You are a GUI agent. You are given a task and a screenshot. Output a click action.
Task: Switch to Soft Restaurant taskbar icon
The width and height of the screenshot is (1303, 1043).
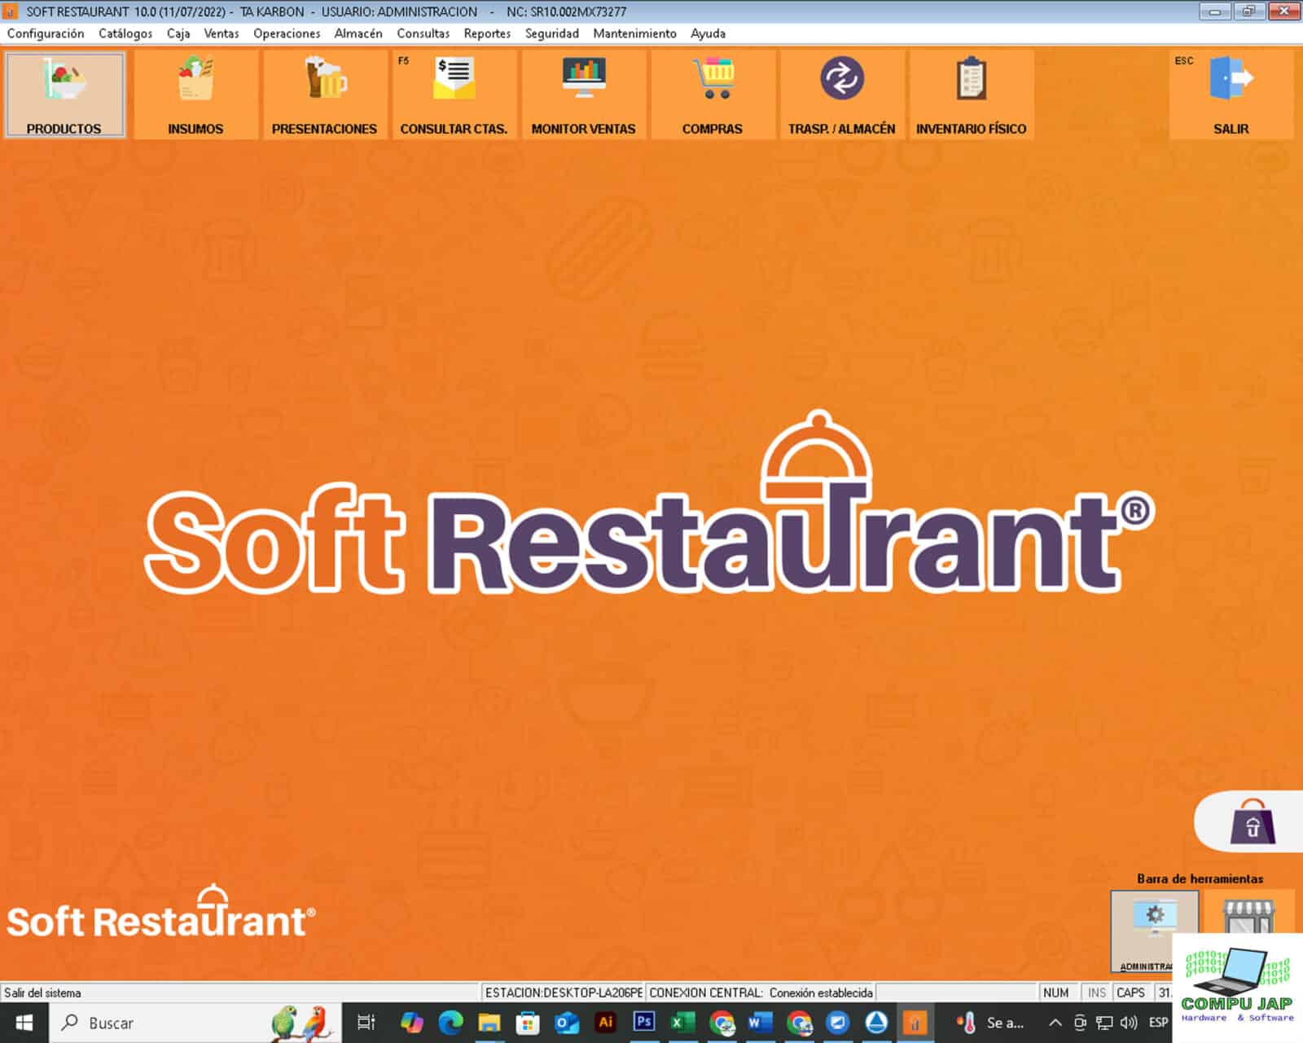[915, 1023]
